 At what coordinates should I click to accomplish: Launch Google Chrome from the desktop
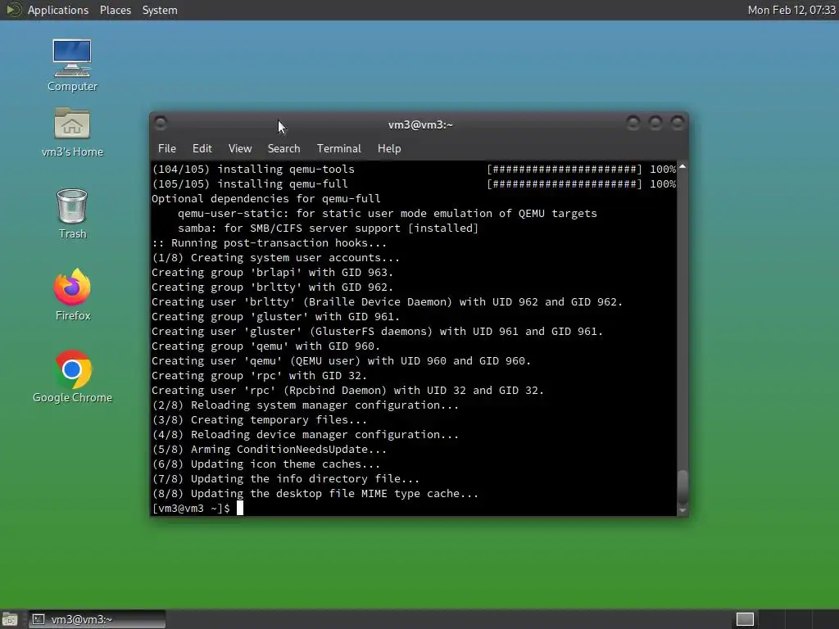pyautogui.click(x=72, y=377)
